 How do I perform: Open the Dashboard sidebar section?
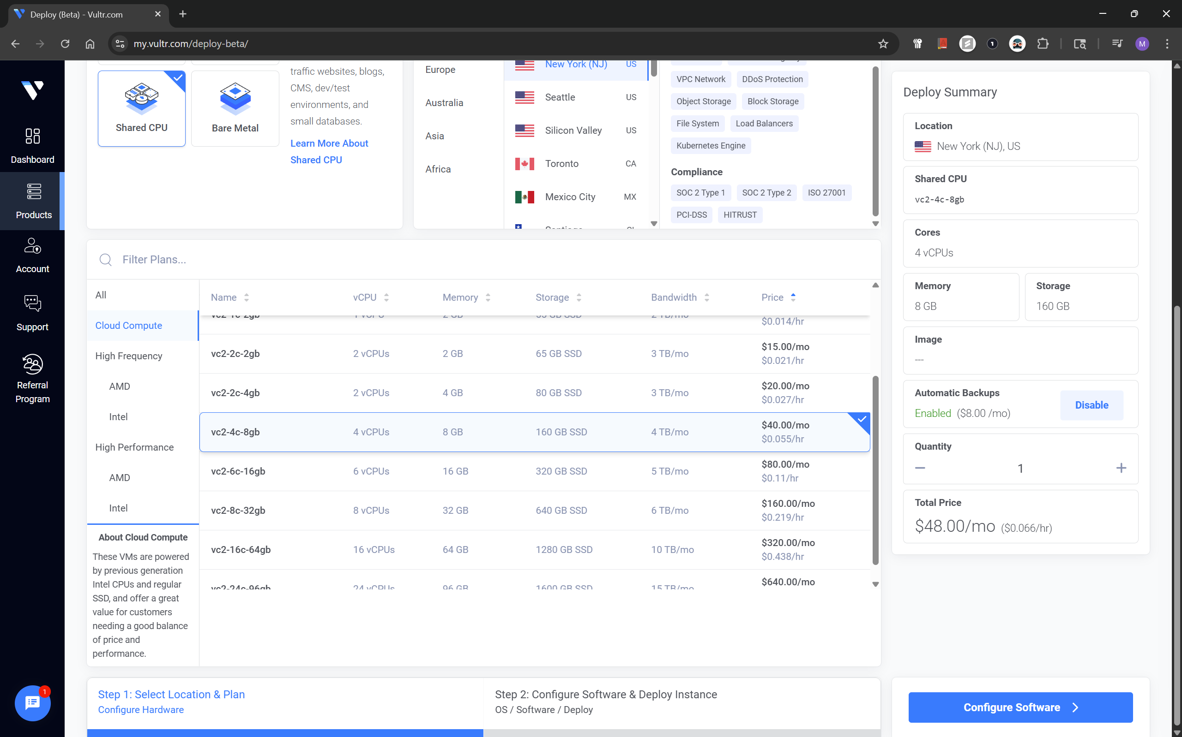(x=32, y=146)
